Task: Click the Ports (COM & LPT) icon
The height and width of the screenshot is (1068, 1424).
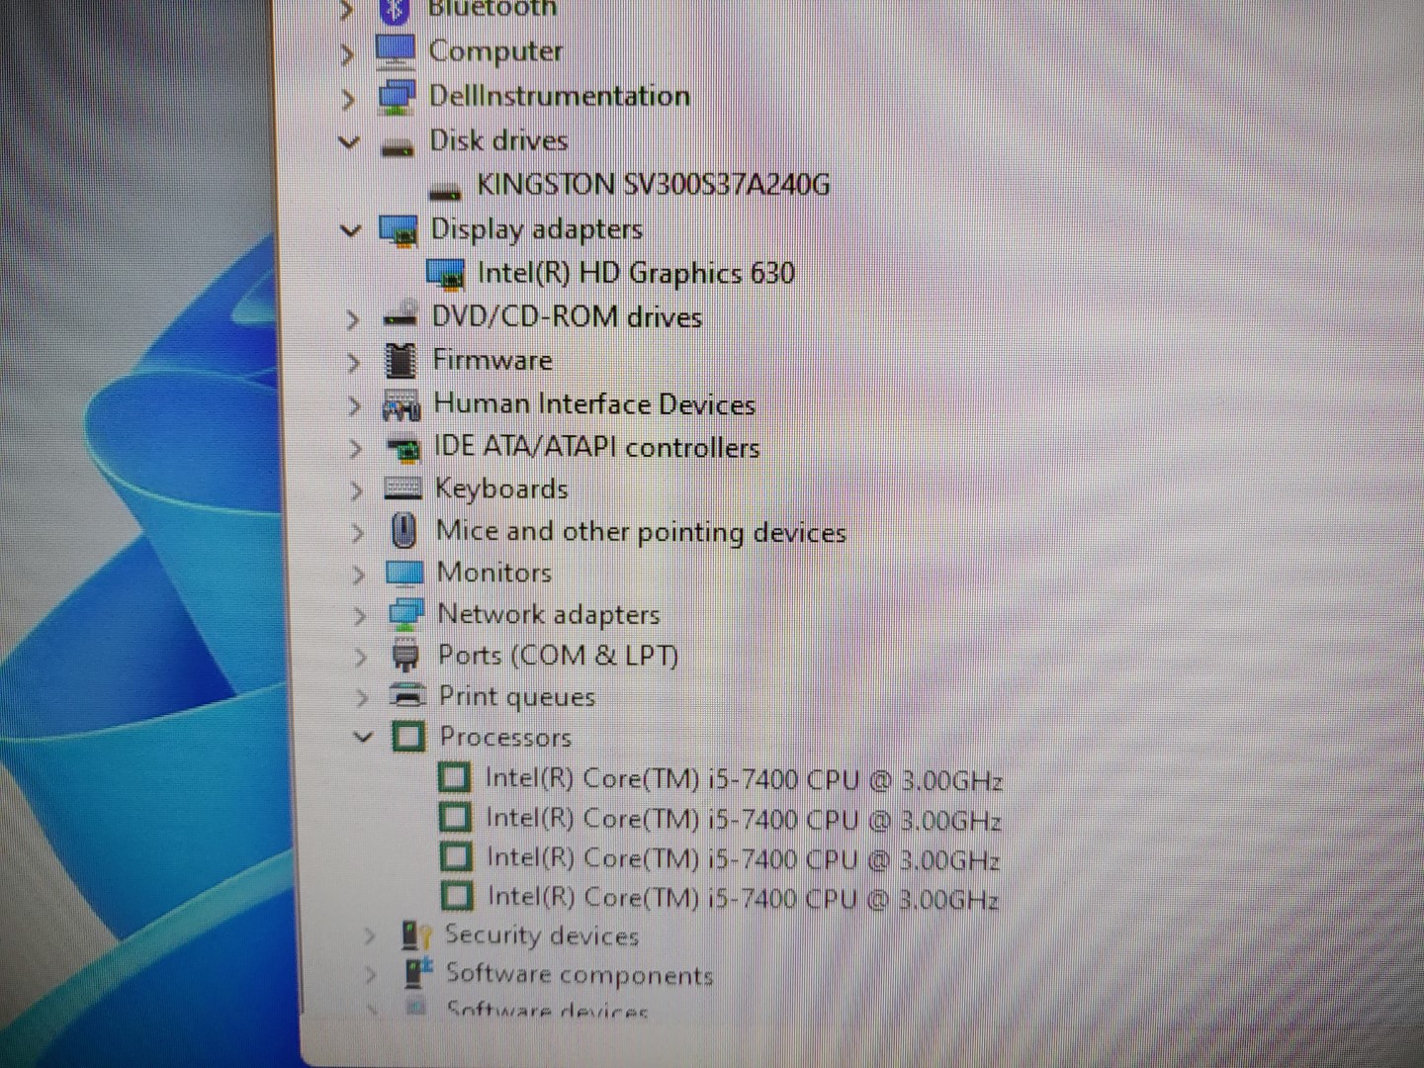Action: coord(405,656)
